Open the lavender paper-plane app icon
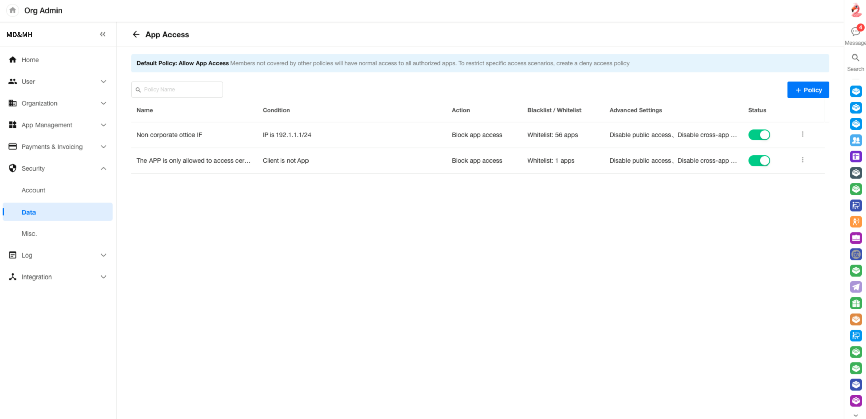 pos(856,287)
